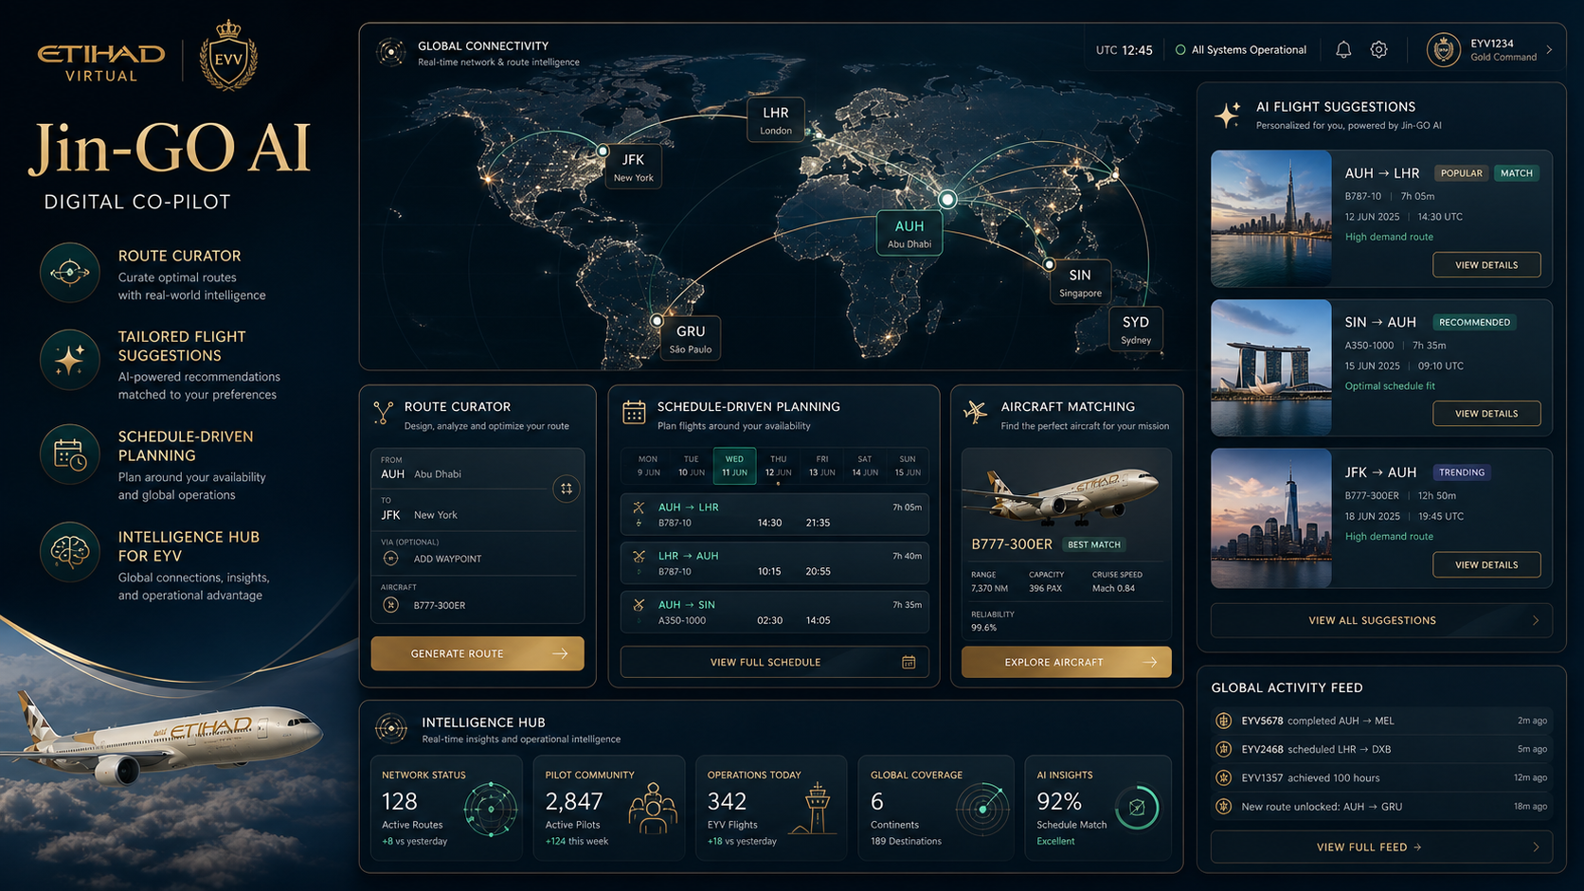Click the Network Status radar icon
Viewport: 1584px width, 891px height.
tap(491, 810)
